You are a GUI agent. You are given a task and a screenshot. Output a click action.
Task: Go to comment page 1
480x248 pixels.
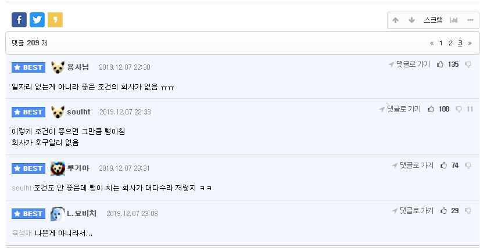tap(441, 43)
